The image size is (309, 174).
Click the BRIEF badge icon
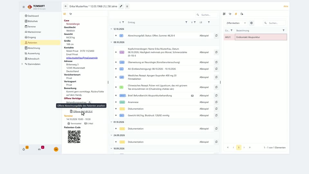(122, 95)
